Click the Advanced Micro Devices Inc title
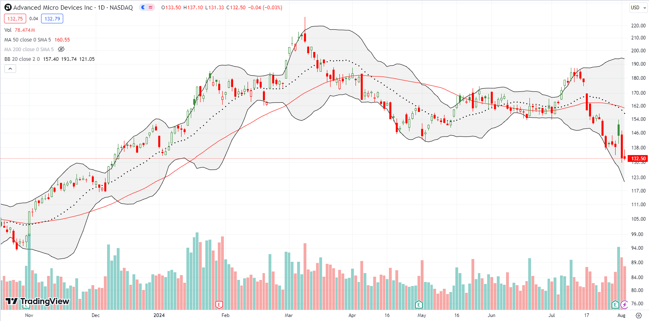 53,8
